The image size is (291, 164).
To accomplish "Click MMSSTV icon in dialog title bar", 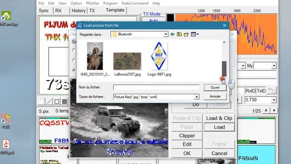I will 80,26.
